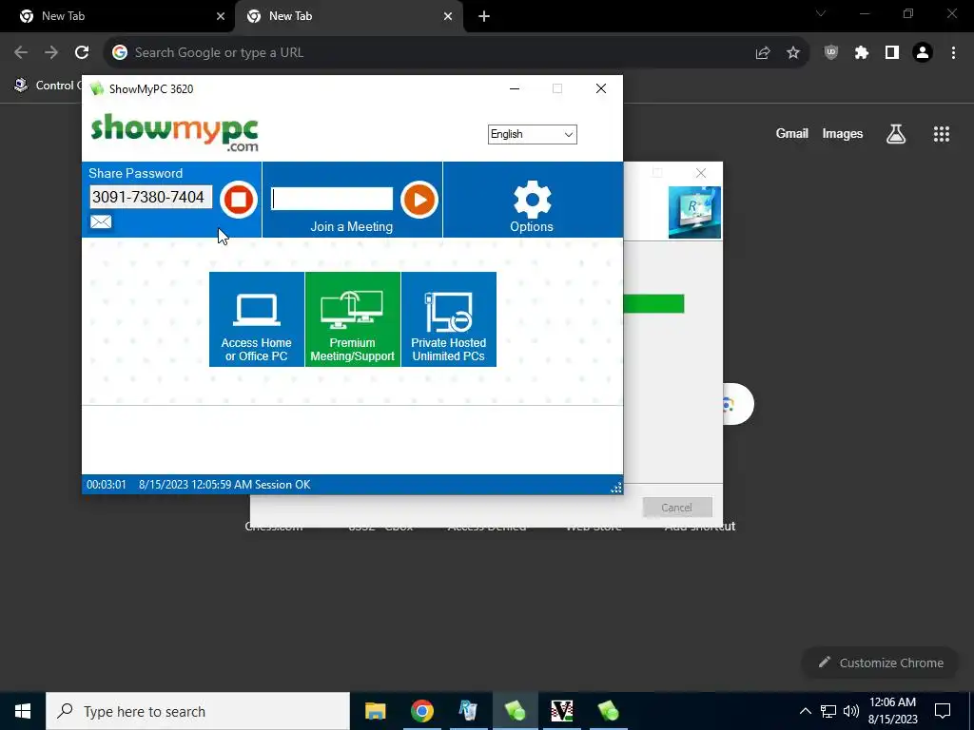Open Chrome tab search chevron
Screen dimensions: 974x730
click(x=821, y=13)
